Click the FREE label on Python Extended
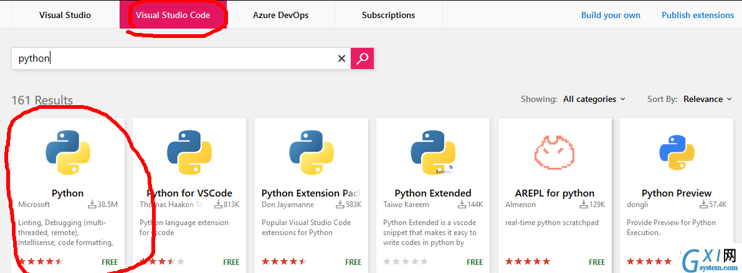742x273 pixels. pos(475,262)
